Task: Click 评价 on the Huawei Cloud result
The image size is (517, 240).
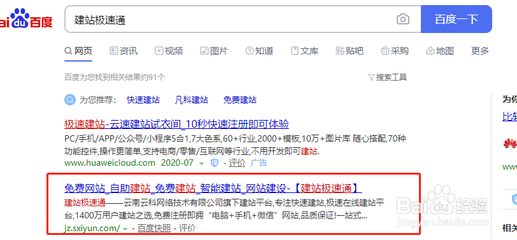Action: click(x=237, y=163)
